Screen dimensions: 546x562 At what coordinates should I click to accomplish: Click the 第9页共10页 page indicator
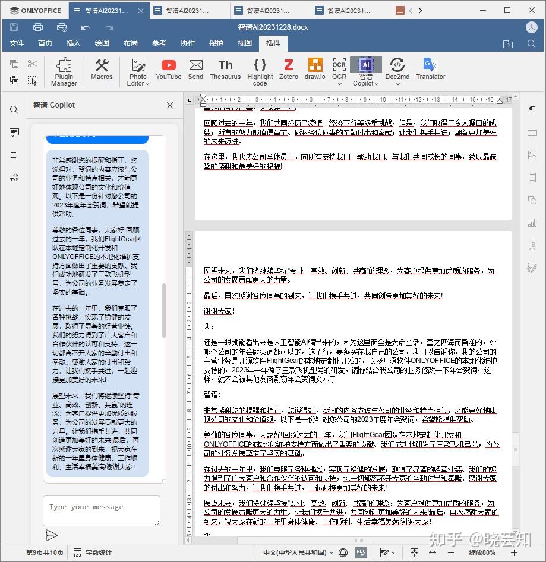pyautogui.click(x=45, y=552)
